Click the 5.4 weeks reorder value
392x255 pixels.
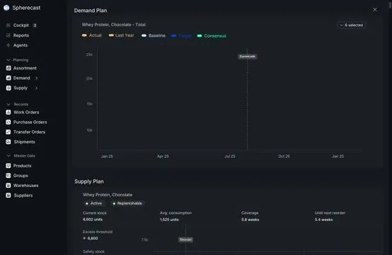324,220
